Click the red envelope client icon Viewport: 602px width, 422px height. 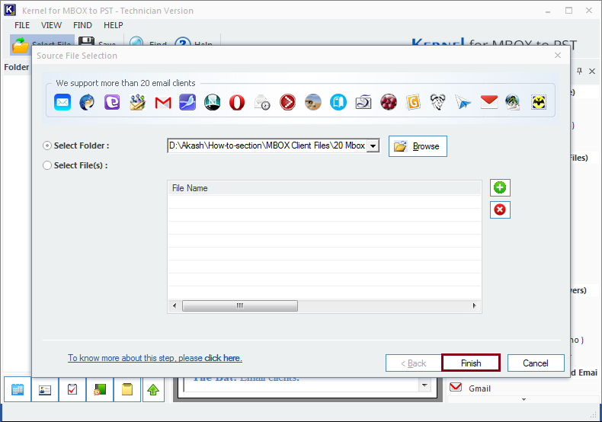pos(488,102)
